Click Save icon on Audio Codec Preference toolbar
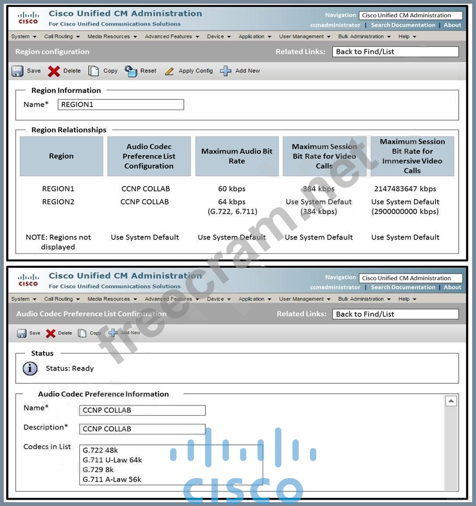Viewport: 476px width, 506px height. (21, 333)
